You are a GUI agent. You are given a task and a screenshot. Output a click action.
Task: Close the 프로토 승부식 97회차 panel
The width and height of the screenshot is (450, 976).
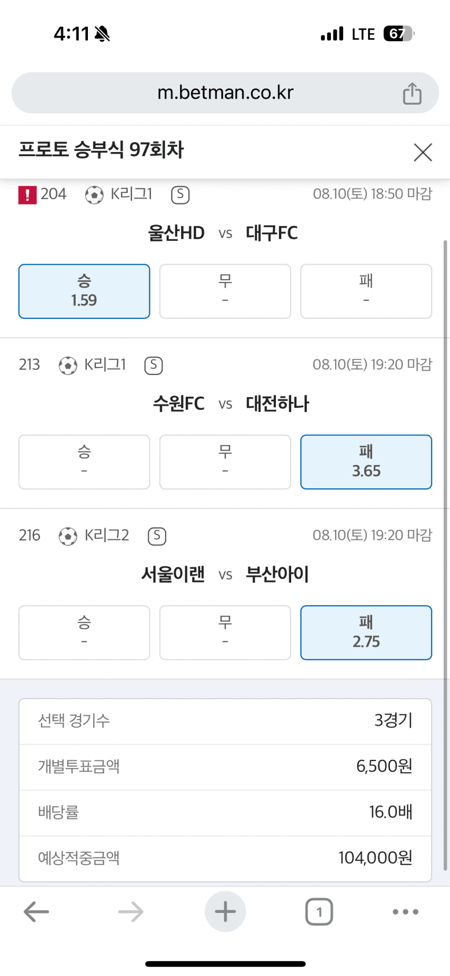click(422, 152)
